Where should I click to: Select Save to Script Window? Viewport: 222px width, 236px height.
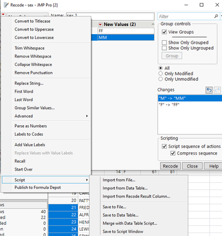[123, 231]
